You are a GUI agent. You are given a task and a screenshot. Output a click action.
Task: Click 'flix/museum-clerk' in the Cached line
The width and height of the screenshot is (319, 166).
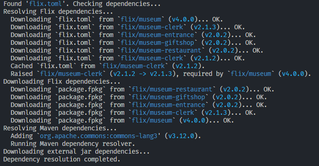coord(134,66)
